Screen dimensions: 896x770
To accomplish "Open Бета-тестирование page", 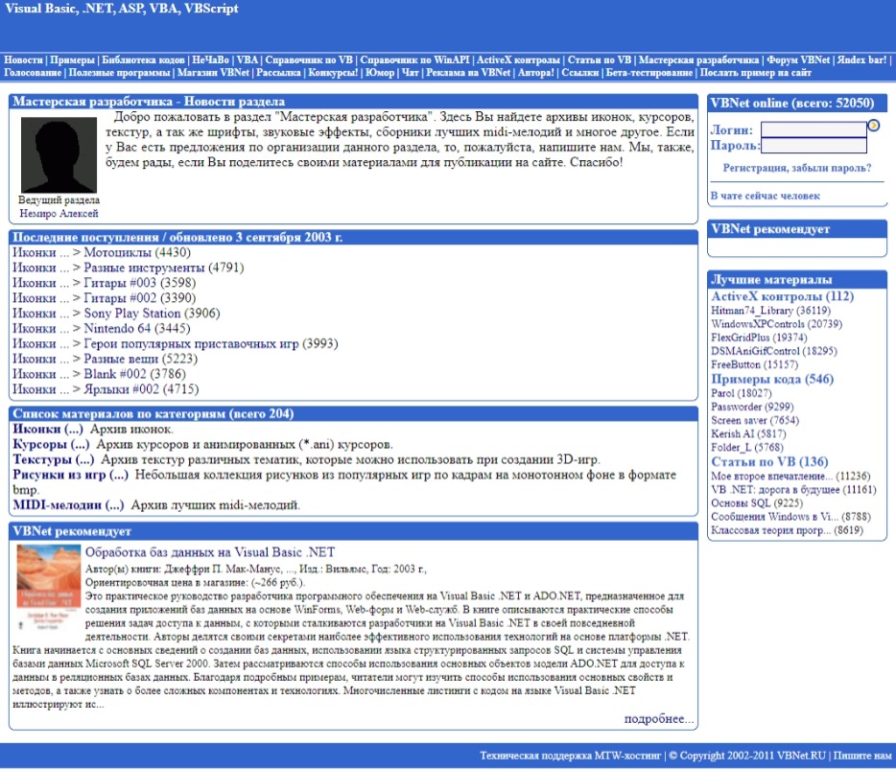I will coord(649,73).
